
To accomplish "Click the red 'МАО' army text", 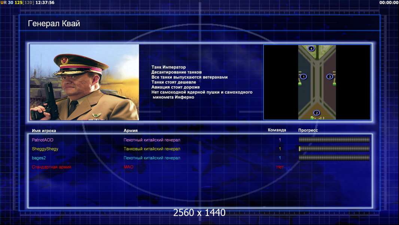I will pyautogui.click(x=128, y=167).
